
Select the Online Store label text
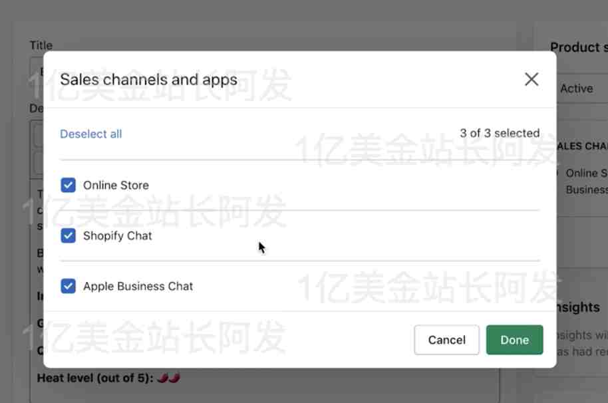[116, 186]
